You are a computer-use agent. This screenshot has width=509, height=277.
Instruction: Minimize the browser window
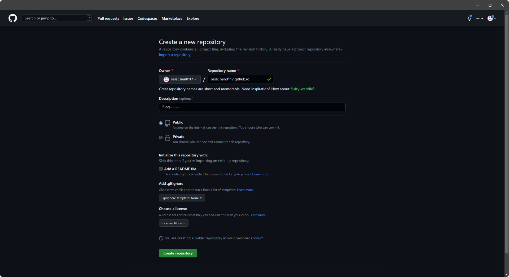(x=478, y=5)
